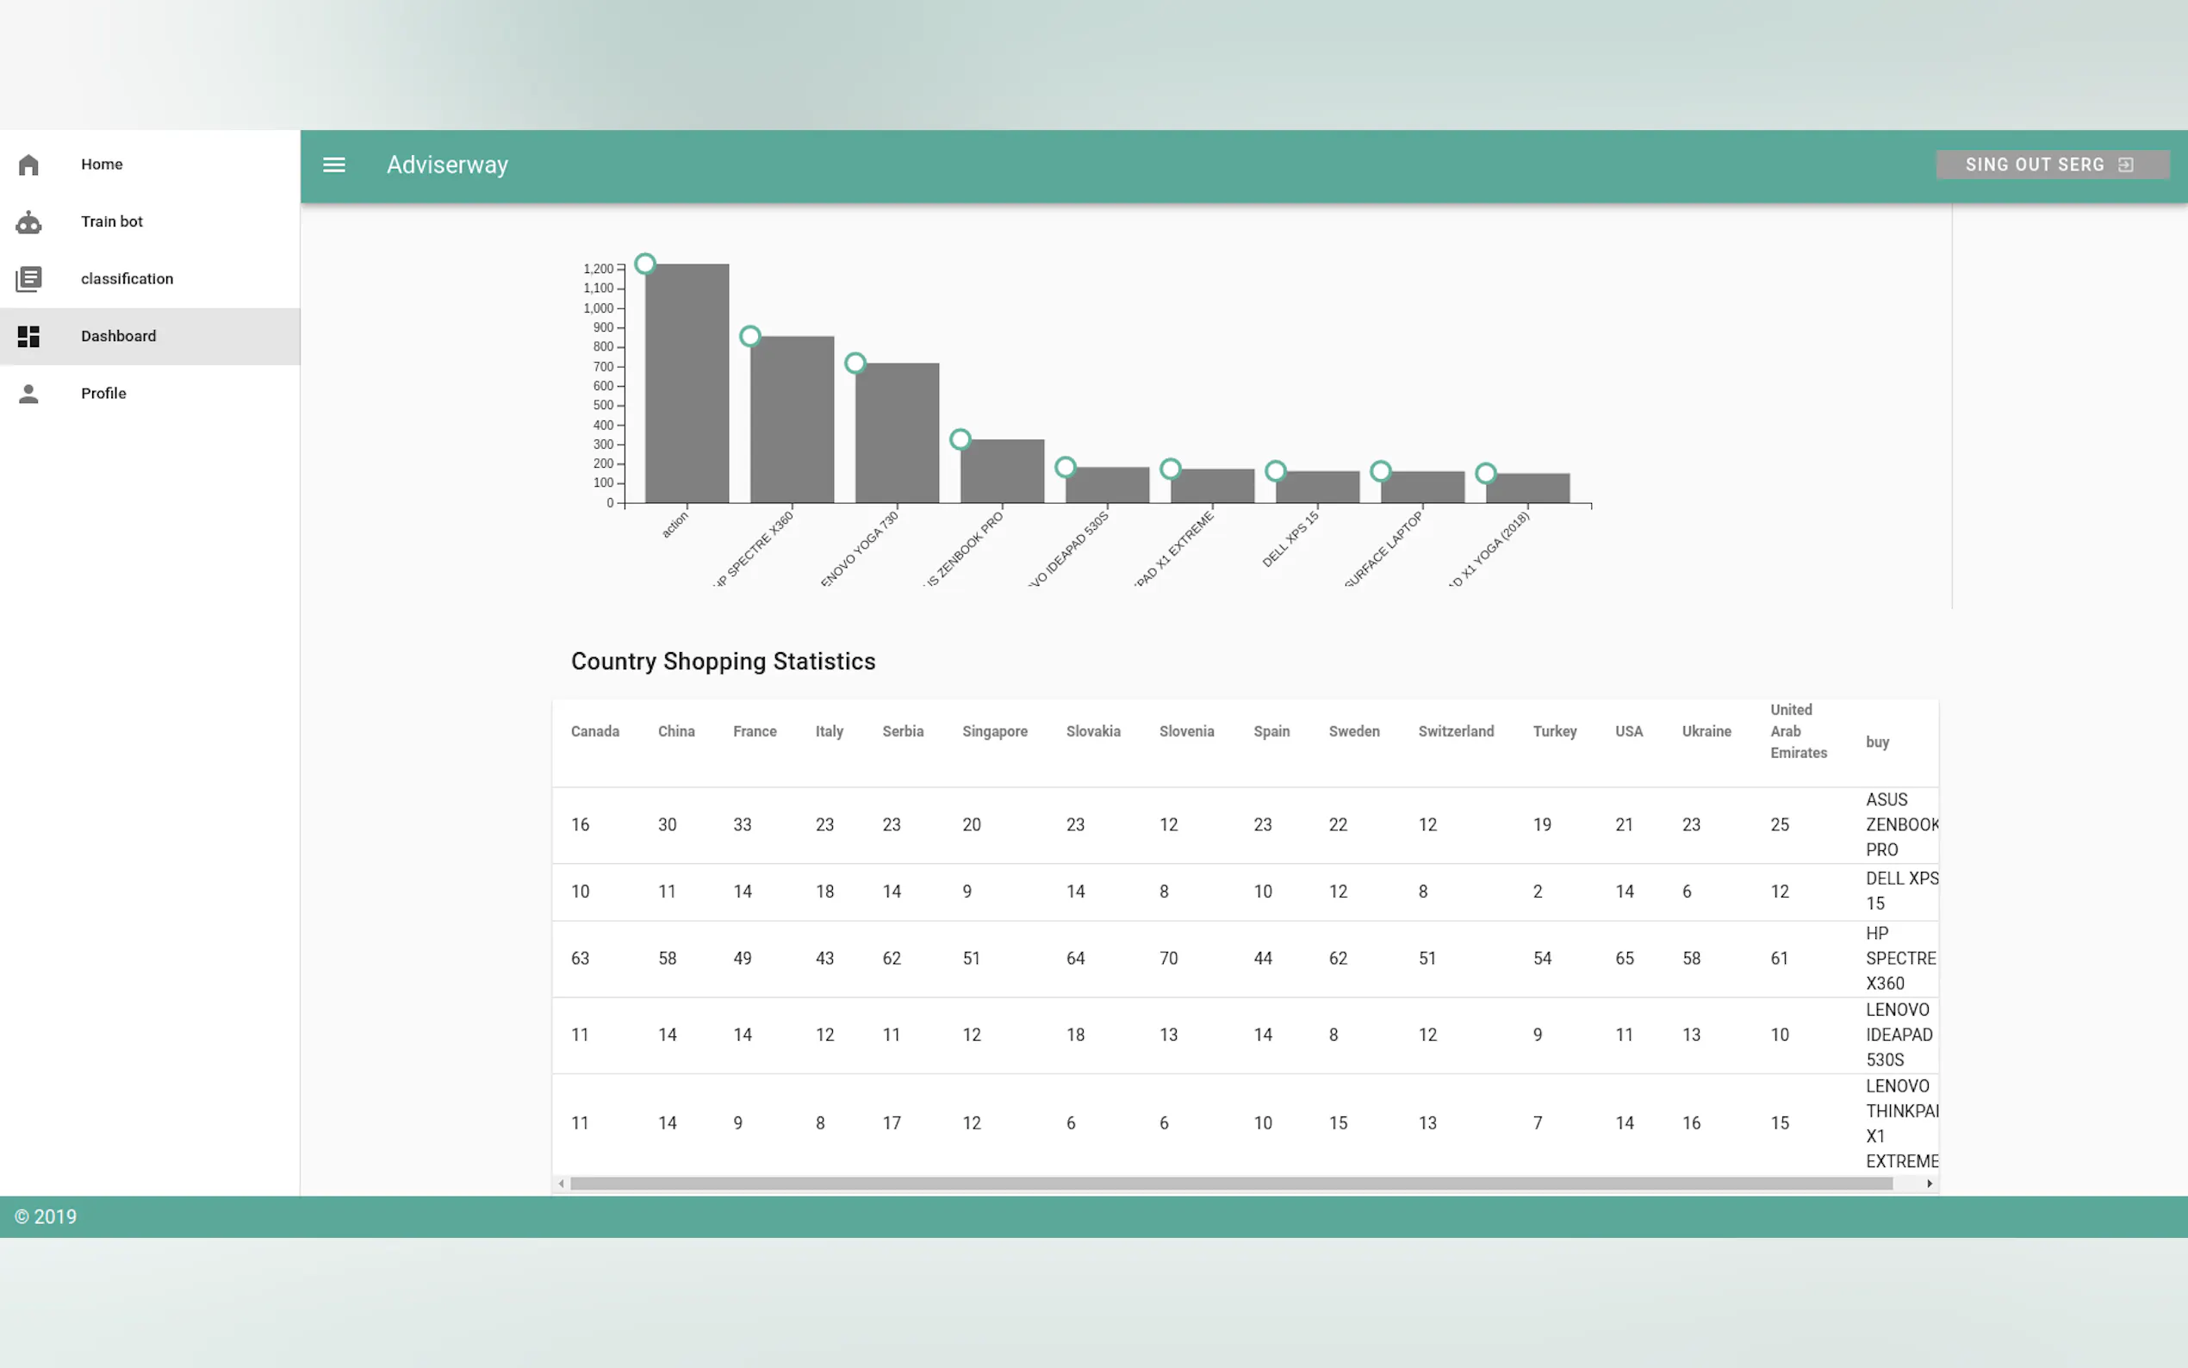The image size is (2188, 1368).
Task: Click the Dashboard grid icon
Action: [29, 337]
